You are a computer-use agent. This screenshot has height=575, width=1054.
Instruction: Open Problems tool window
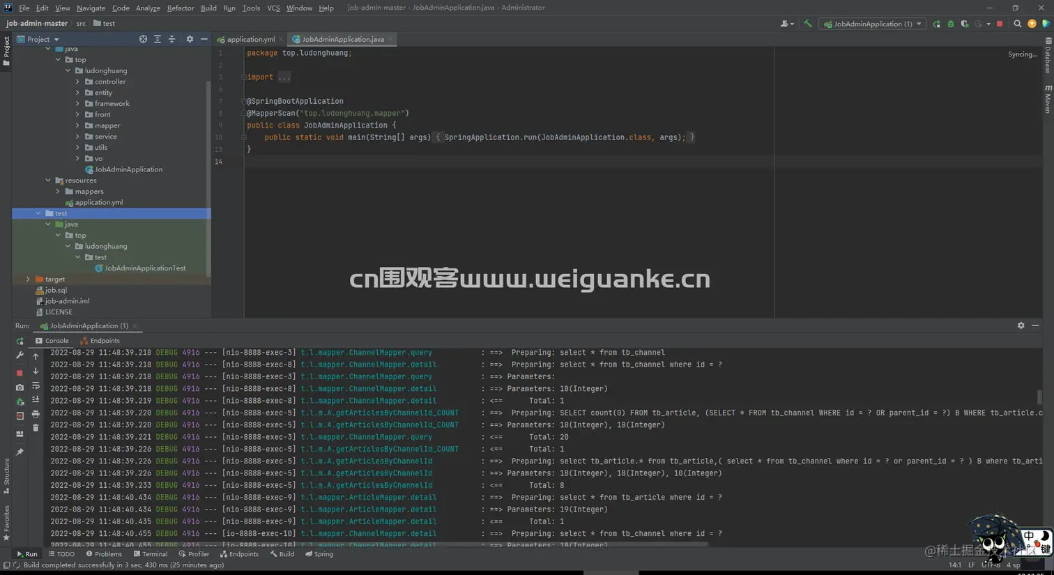tap(104, 554)
